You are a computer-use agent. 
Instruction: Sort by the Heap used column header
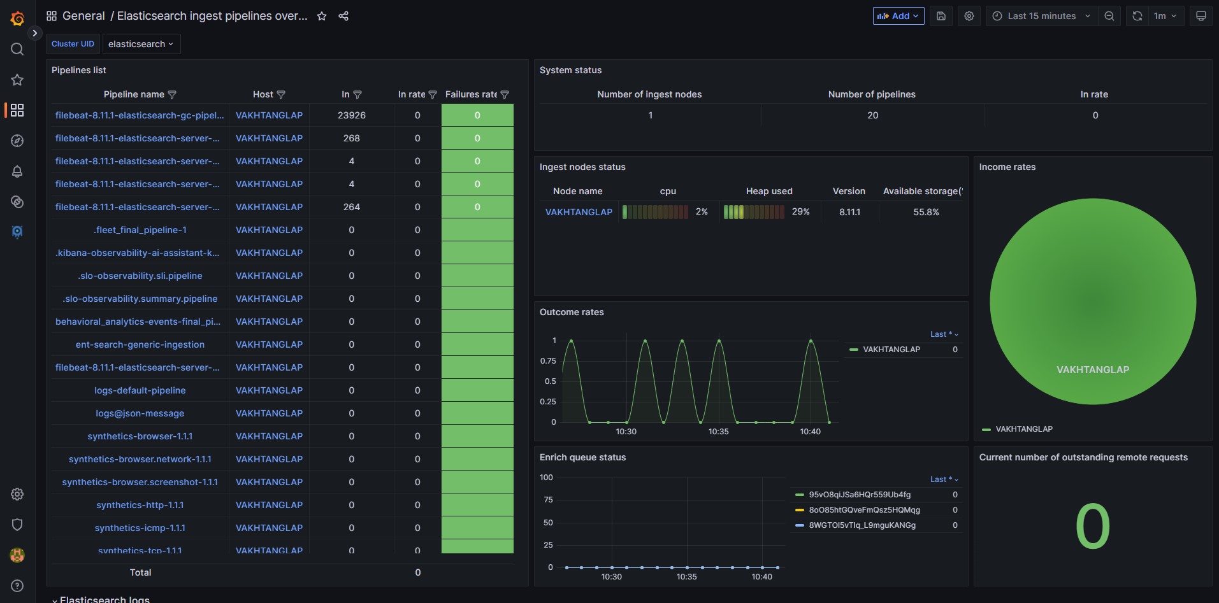coord(769,191)
